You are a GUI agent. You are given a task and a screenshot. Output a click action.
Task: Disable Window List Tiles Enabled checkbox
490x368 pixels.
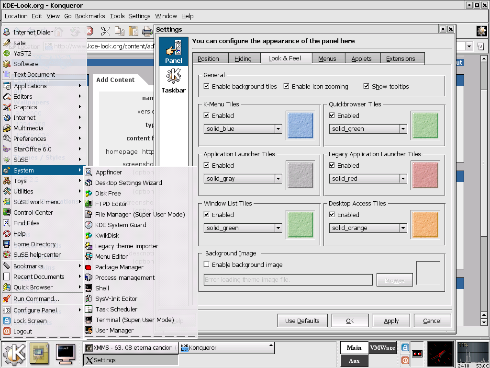pos(206,215)
